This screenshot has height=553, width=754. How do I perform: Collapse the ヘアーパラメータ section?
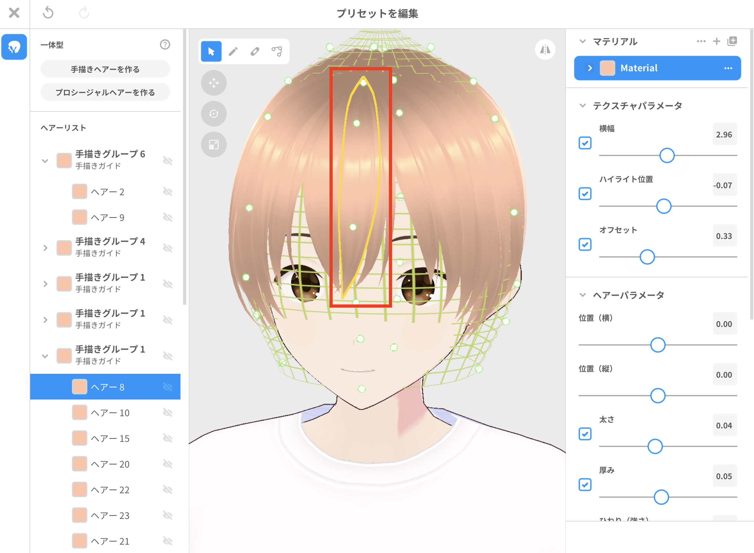click(x=583, y=295)
